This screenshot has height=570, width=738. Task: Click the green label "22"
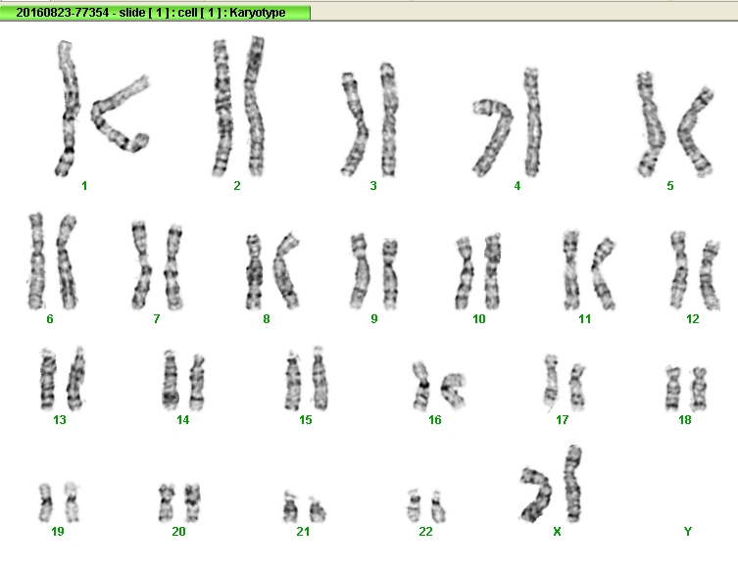(x=425, y=532)
